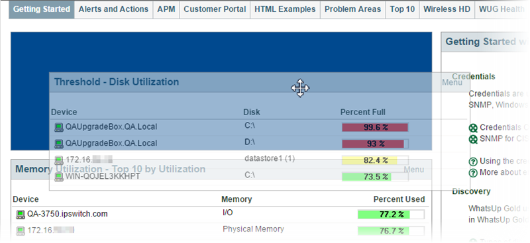Click video reel icon beside SNMP for CIS
530x243 pixels.
click(473, 139)
